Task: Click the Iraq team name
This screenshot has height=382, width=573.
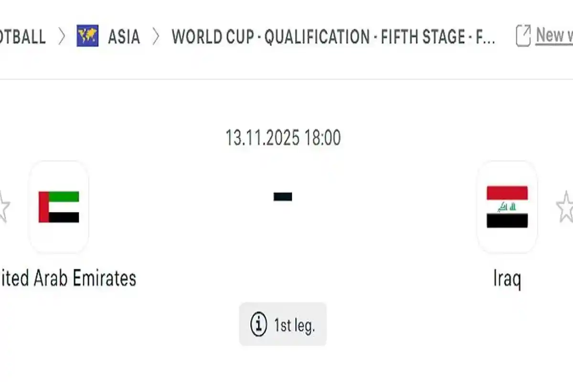Action: coord(507,278)
